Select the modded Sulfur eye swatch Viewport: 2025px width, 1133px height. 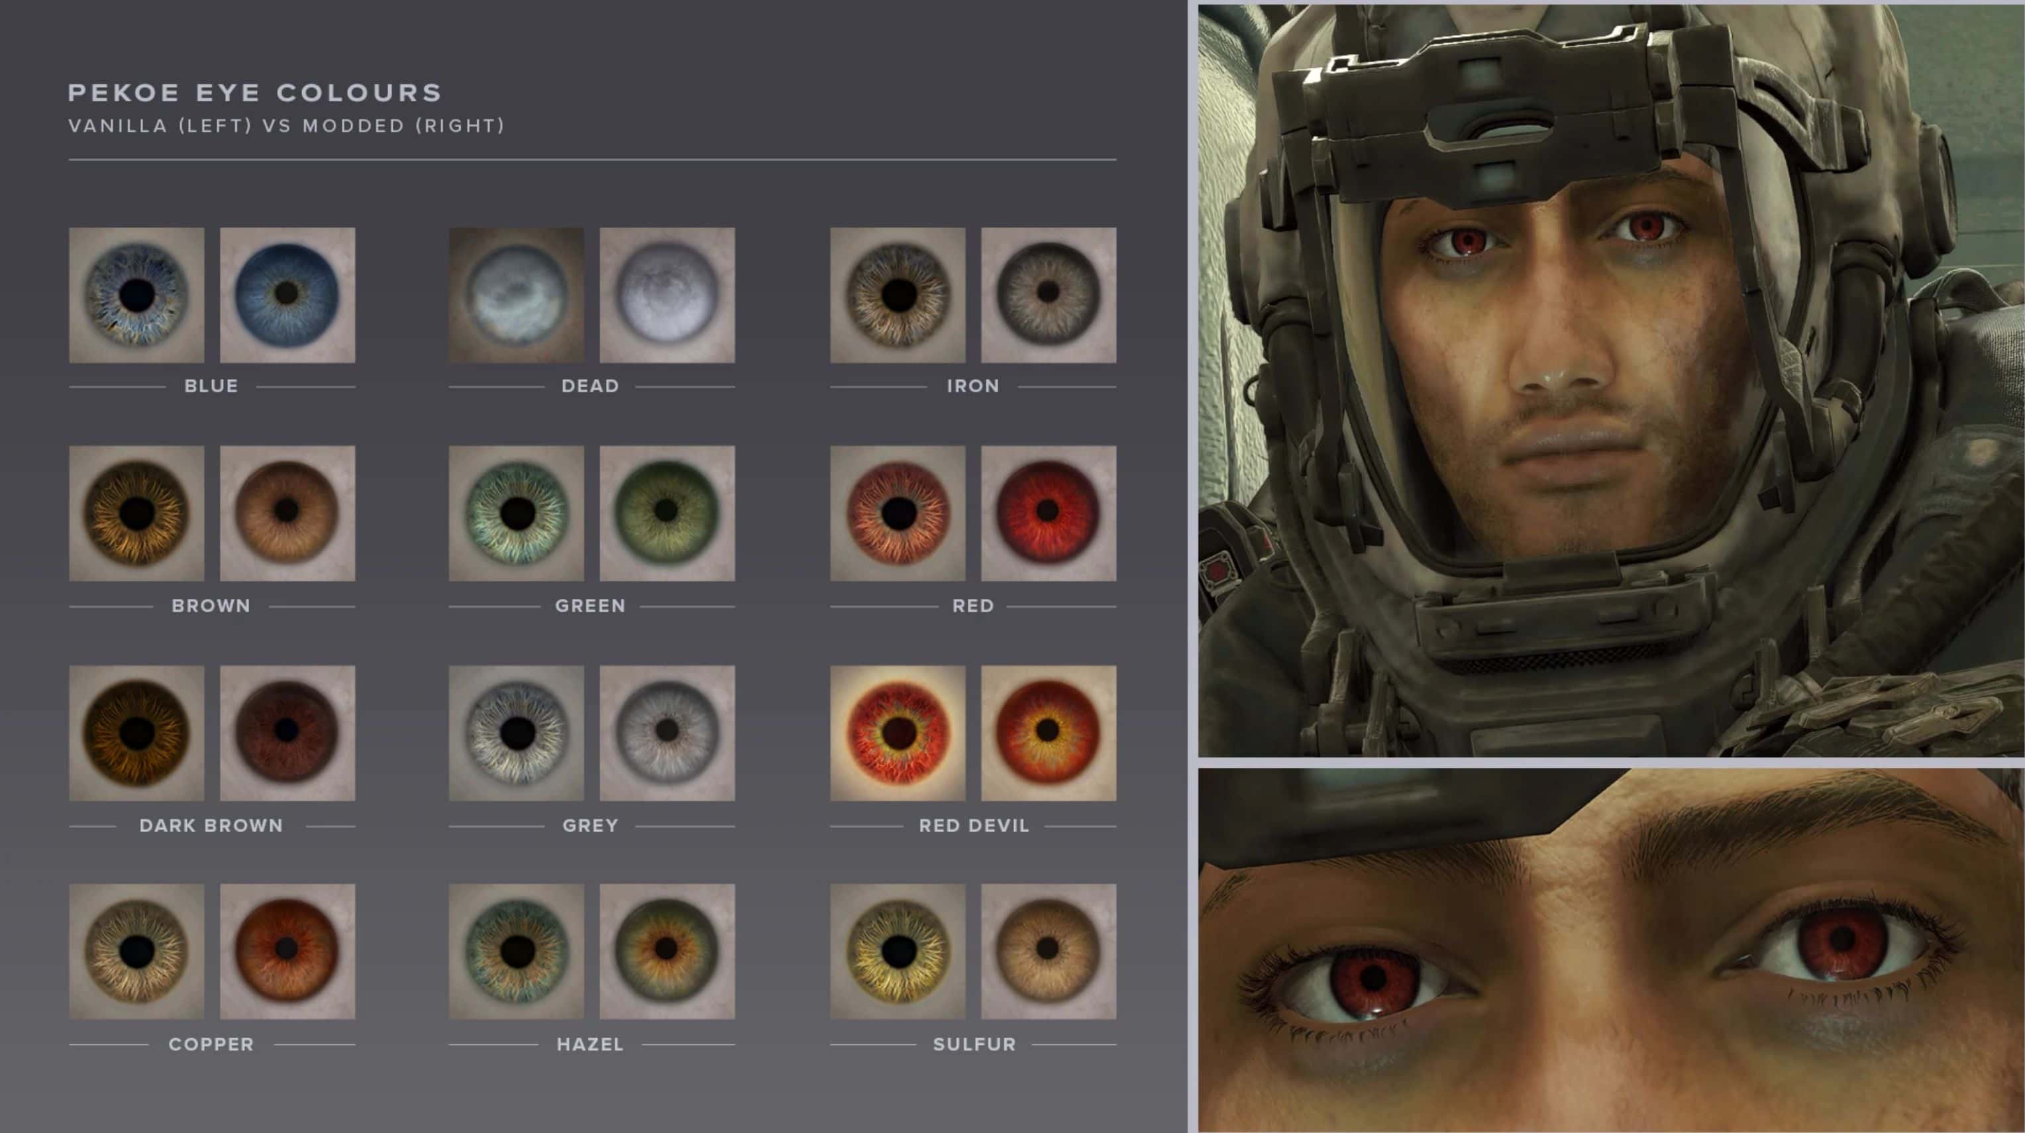tap(1049, 951)
